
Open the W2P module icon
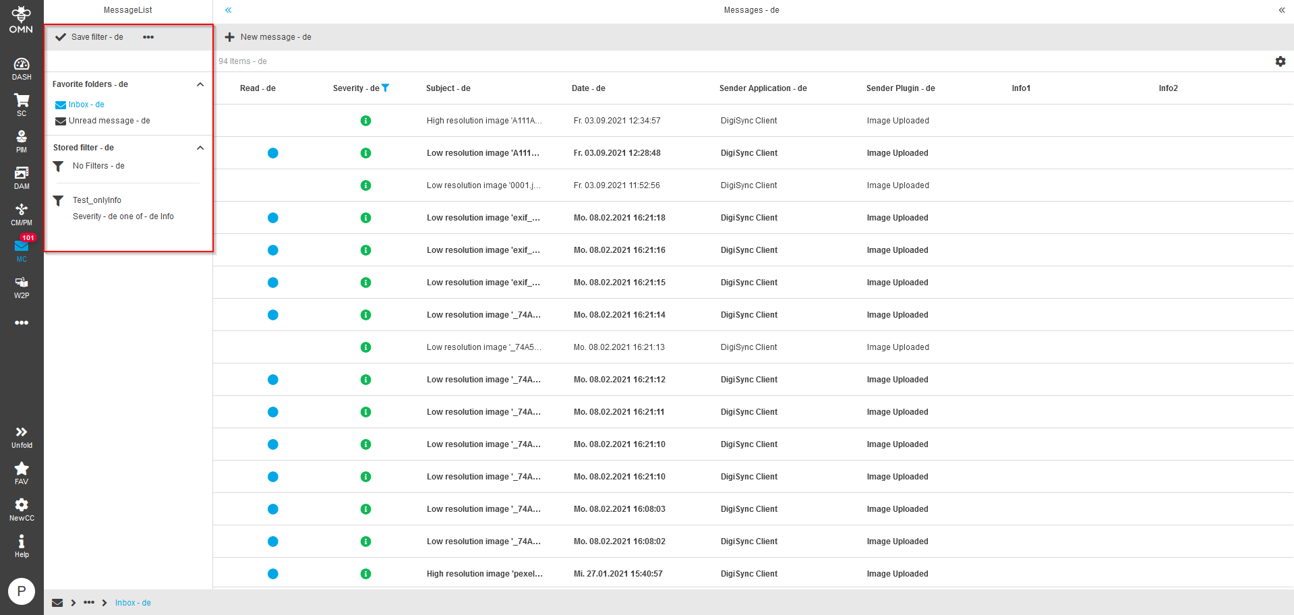[22, 287]
